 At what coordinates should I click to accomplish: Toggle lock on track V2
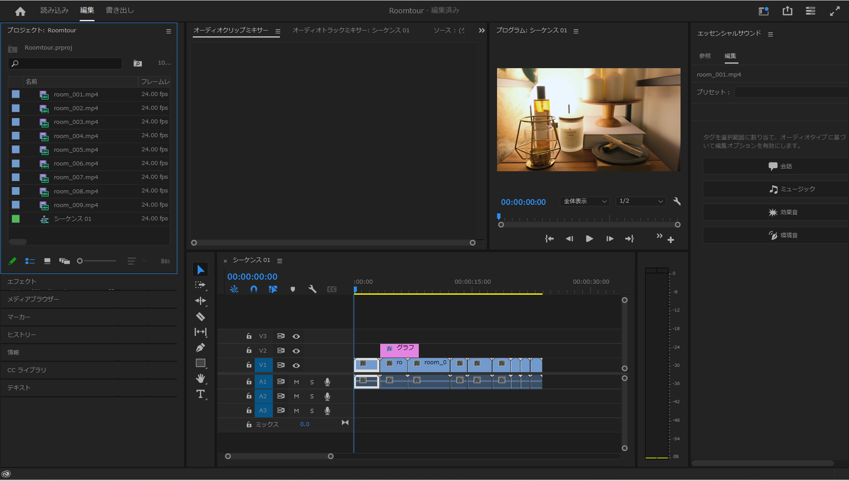(249, 350)
